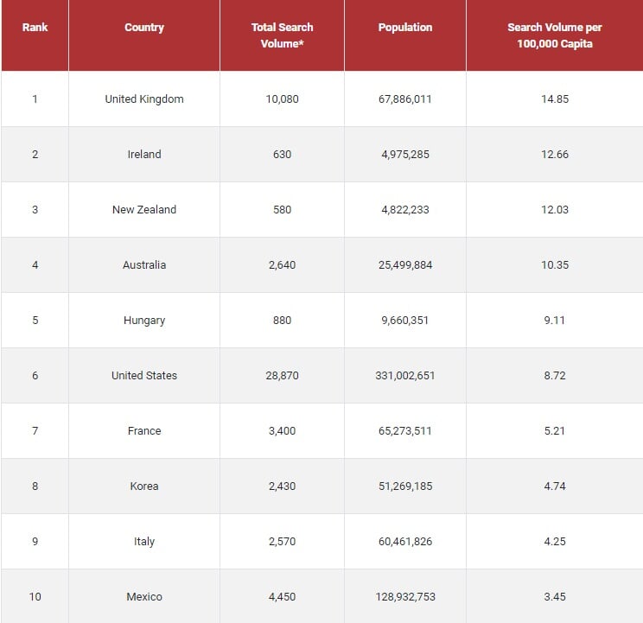Select the 128,932,753 population cell
The image size is (643, 623).
[x=404, y=596]
